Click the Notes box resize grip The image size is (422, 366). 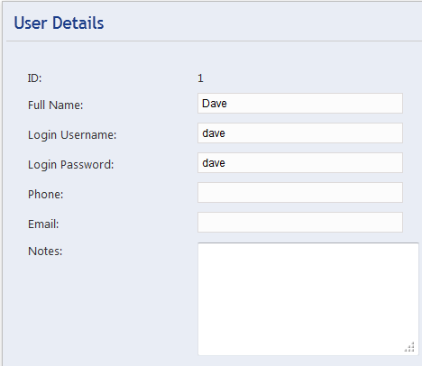click(409, 347)
